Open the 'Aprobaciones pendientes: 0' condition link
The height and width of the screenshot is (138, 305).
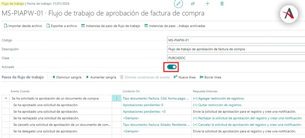point(143,105)
